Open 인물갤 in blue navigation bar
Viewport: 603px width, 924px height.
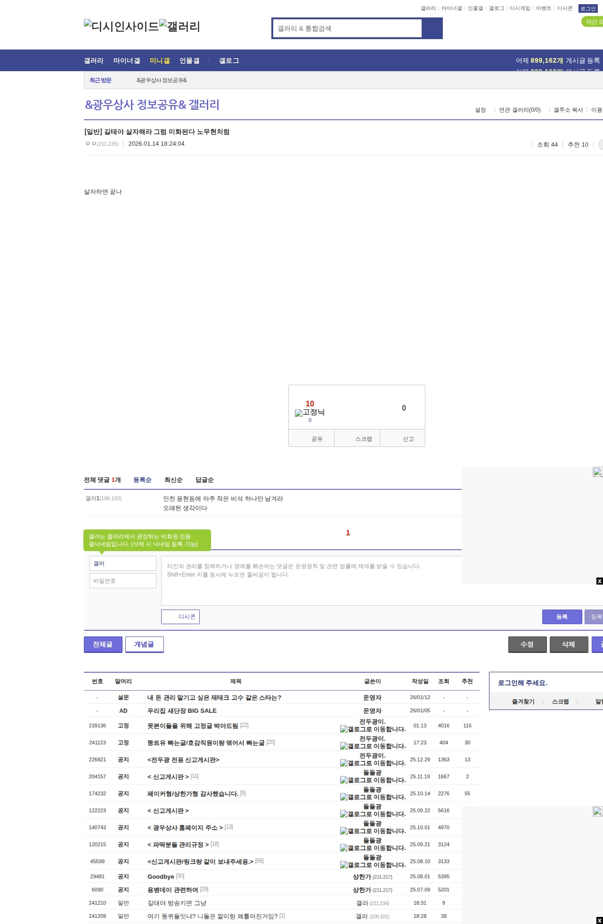[x=189, y=60]
